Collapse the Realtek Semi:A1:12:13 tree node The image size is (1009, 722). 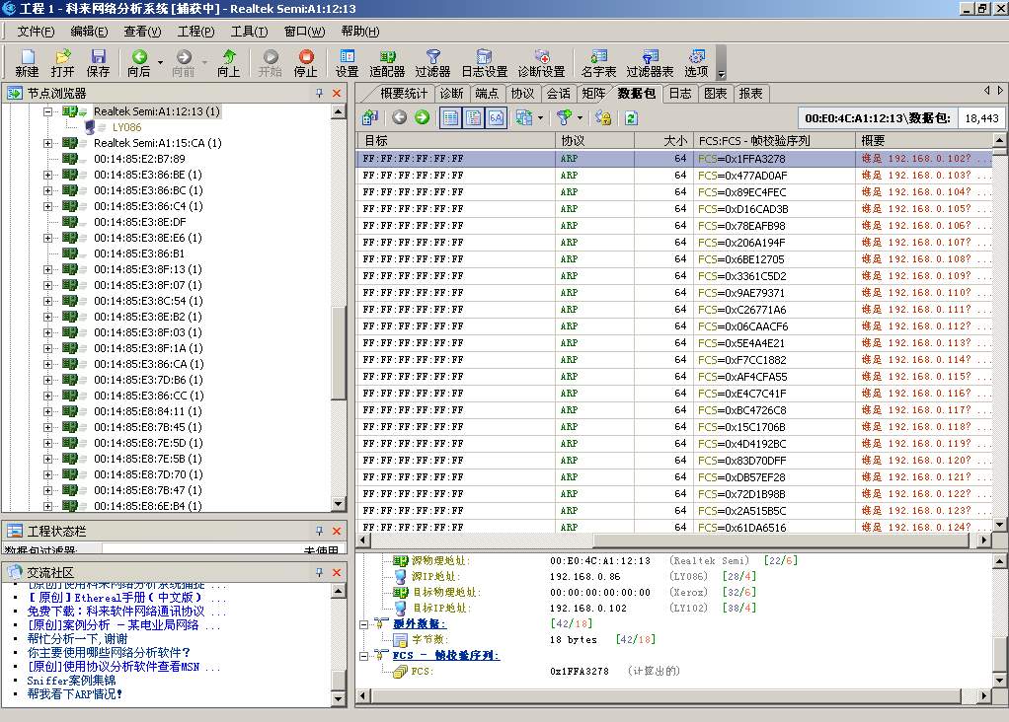point(47,111)
